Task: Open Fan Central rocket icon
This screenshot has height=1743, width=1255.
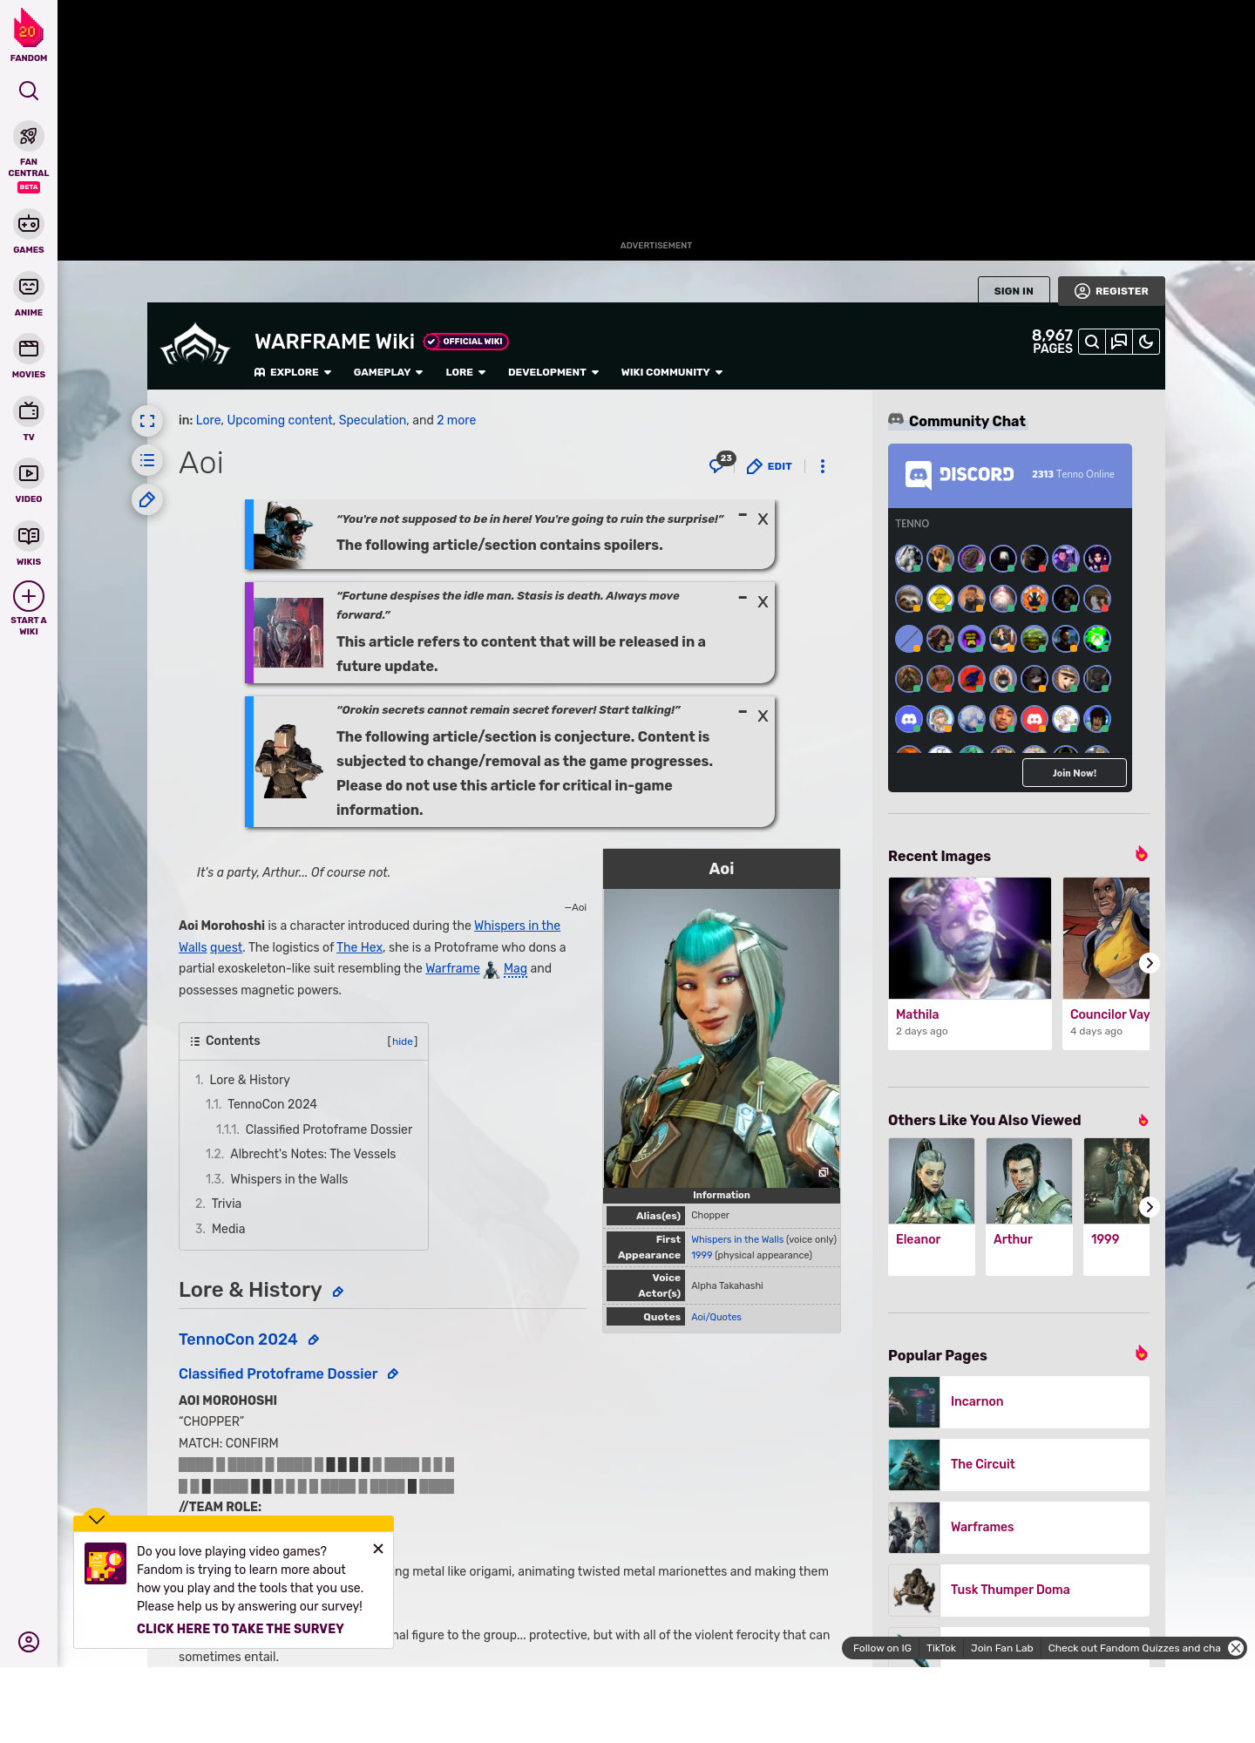Action: point(29,137)
